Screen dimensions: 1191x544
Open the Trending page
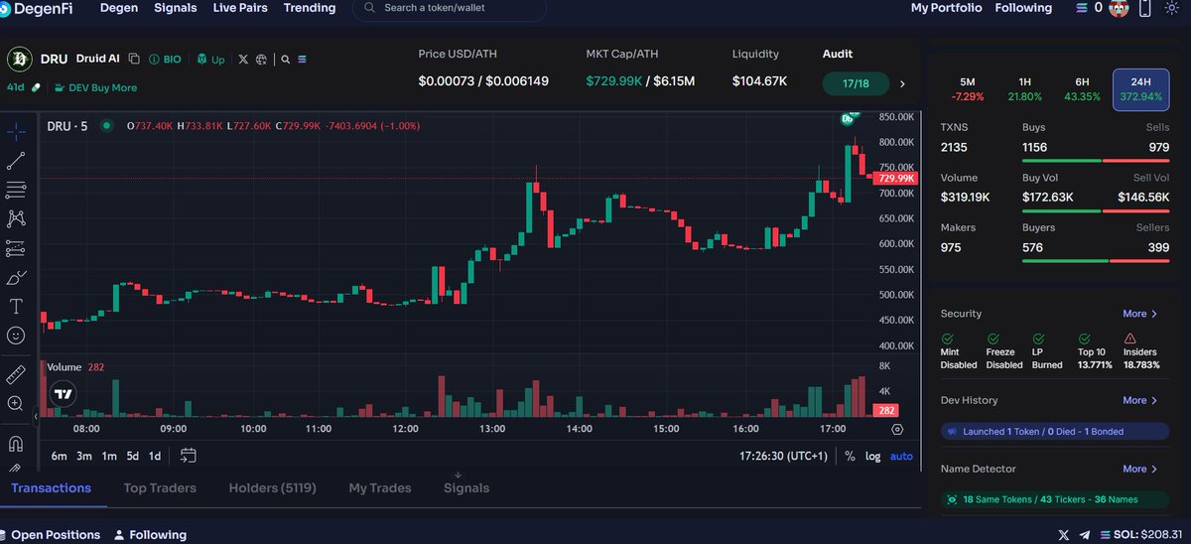pyautogui.click(x=310, y=8)
